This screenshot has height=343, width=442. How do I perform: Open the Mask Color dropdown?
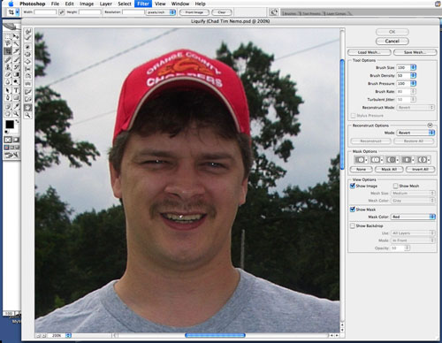[413, 217]
